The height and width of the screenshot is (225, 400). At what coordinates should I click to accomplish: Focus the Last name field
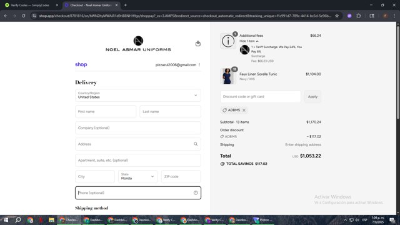(170, 112)
